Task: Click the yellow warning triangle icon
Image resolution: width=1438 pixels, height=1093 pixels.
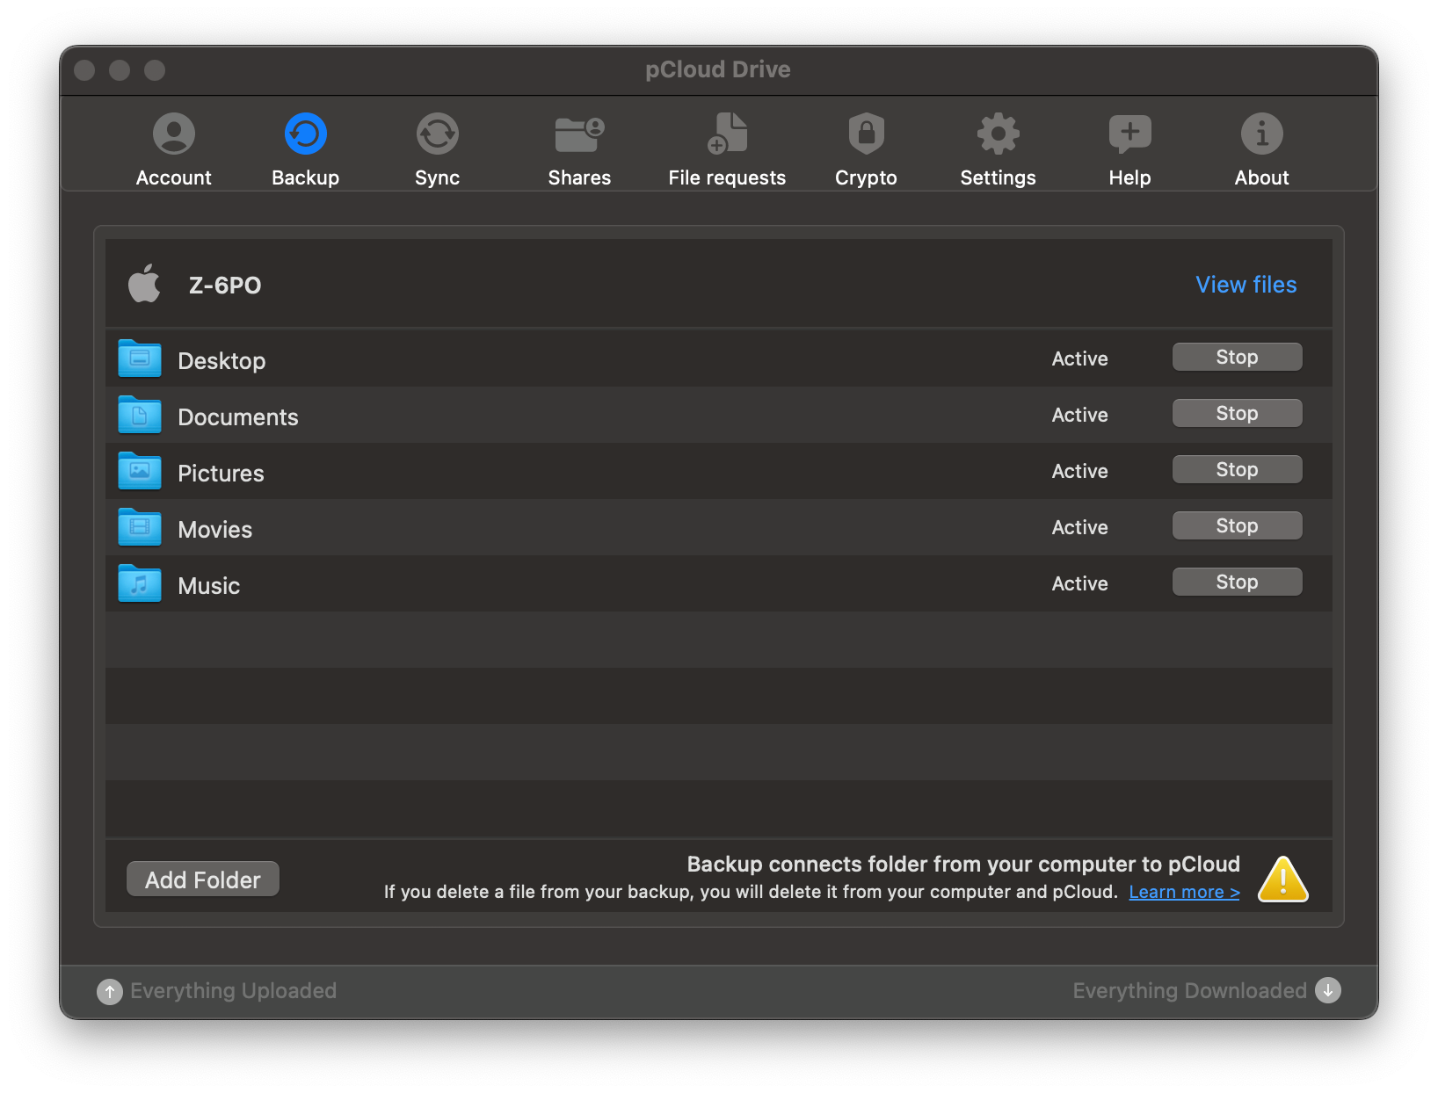Action: coord(1282,879)
